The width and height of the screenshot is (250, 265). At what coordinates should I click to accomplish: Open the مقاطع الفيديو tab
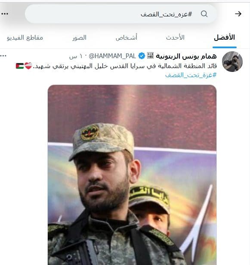[25, 37]
